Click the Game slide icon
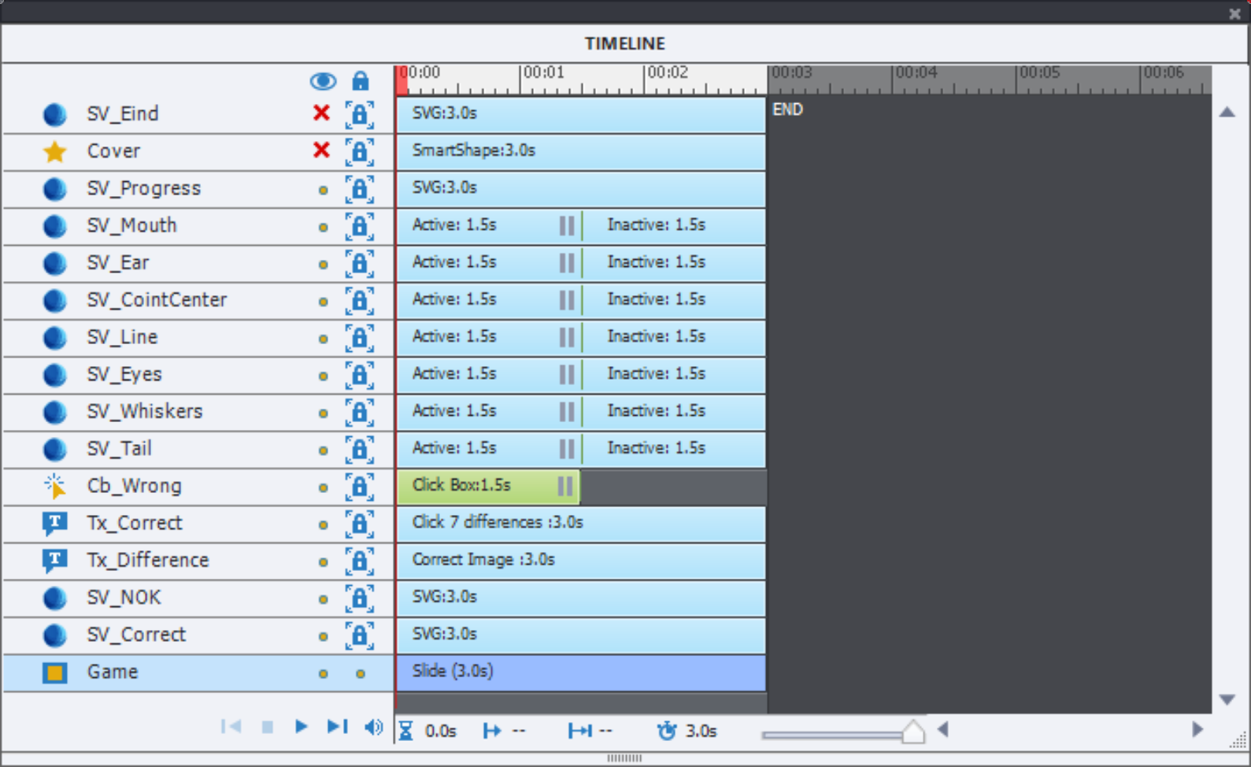Viewport: 1251px width, 767px height. (54, 673)
